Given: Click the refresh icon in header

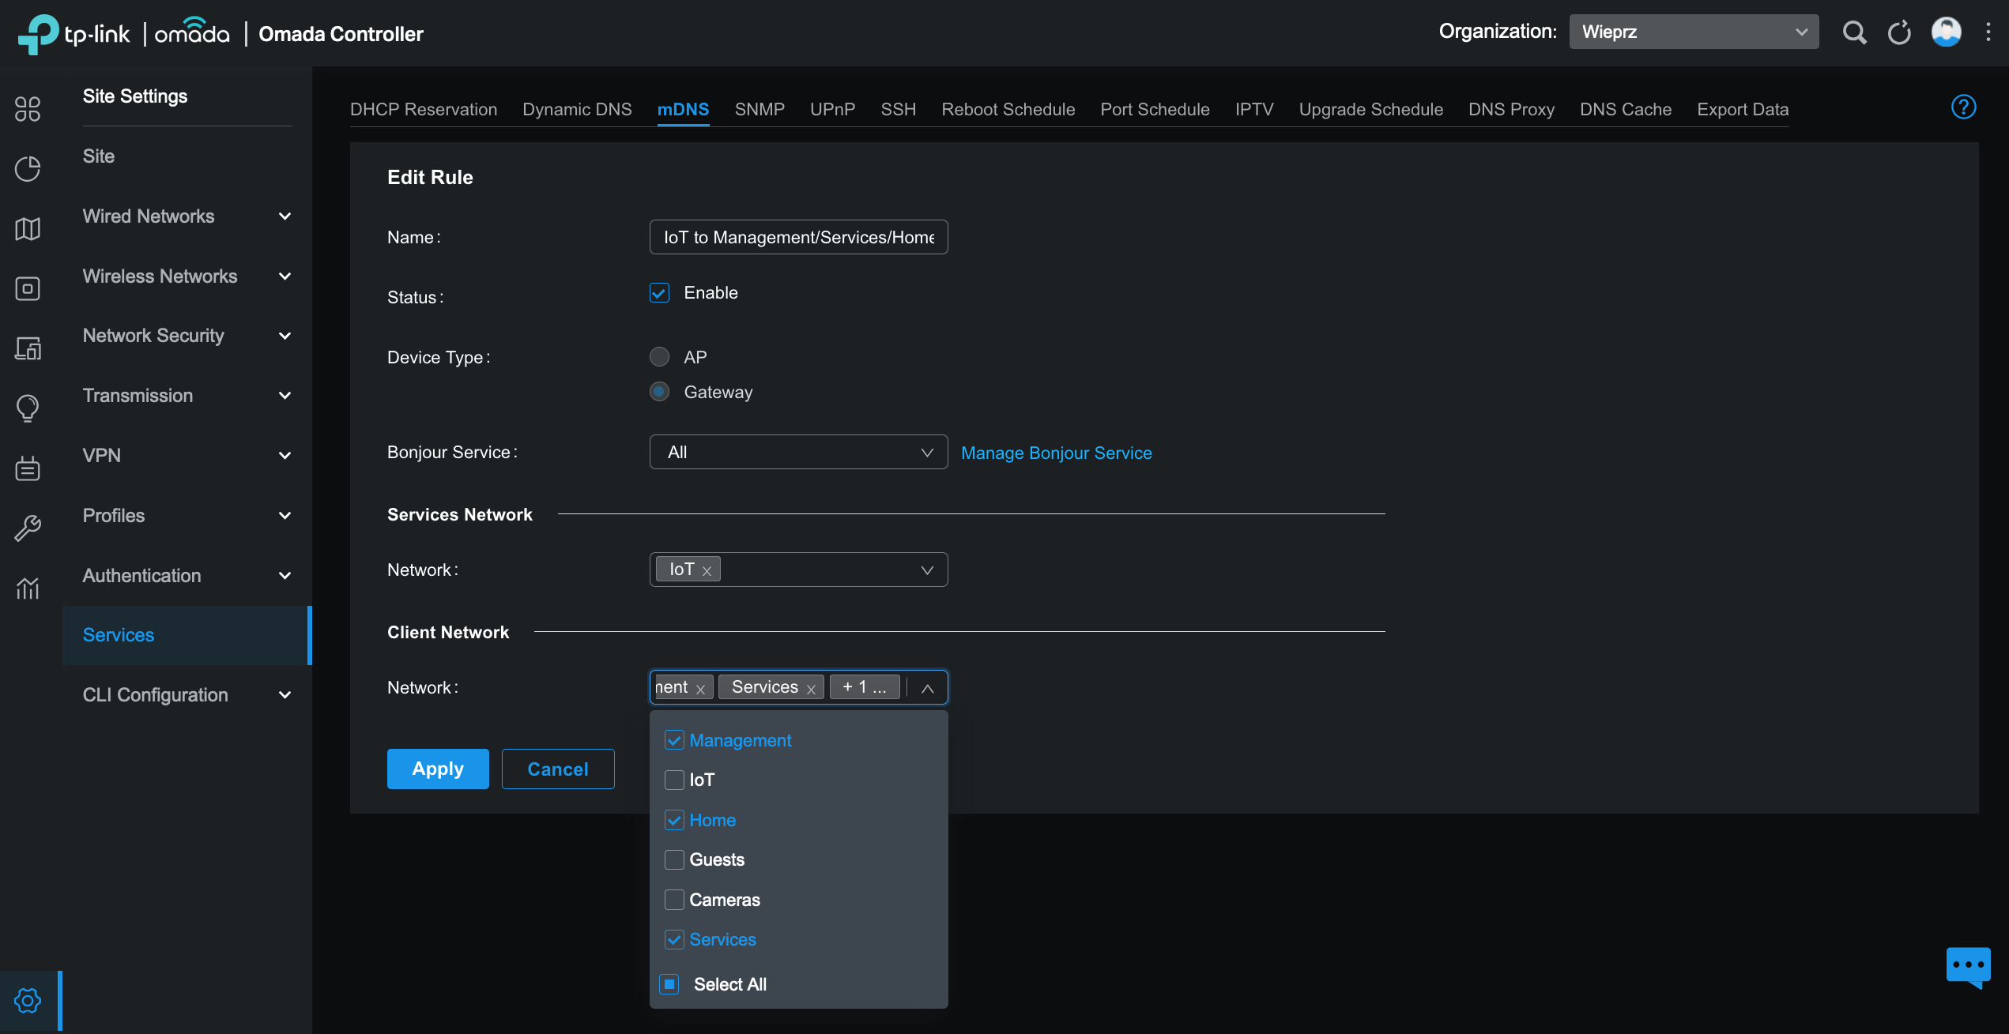Looking at the screenshot, I should click(x=1899, y=32).
